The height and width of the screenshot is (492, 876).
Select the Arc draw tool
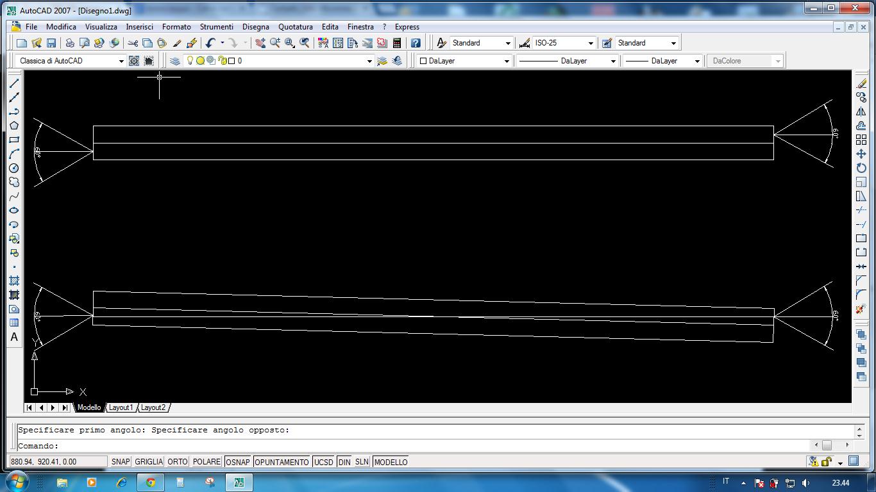pos(14,154)
